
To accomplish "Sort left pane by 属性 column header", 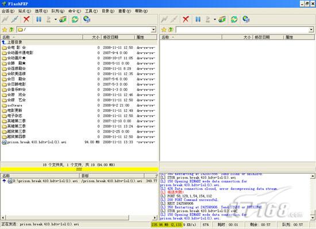I will [x=145, y=37].
